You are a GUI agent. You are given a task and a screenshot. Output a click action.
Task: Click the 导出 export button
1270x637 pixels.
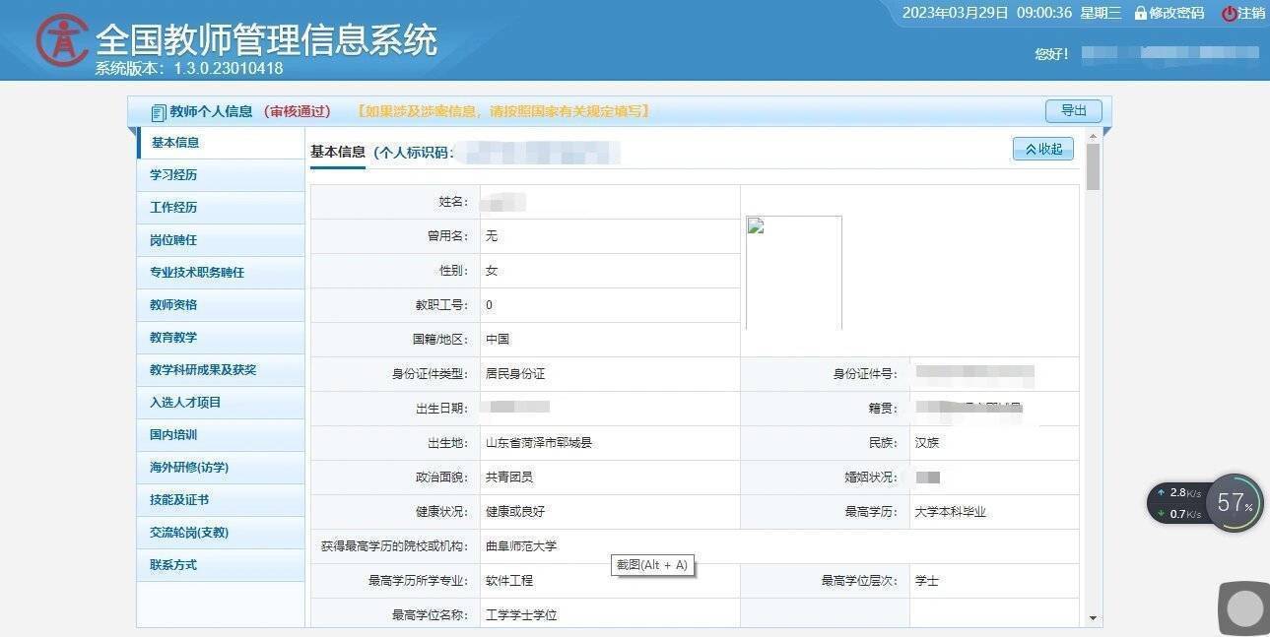point(1072,111)
